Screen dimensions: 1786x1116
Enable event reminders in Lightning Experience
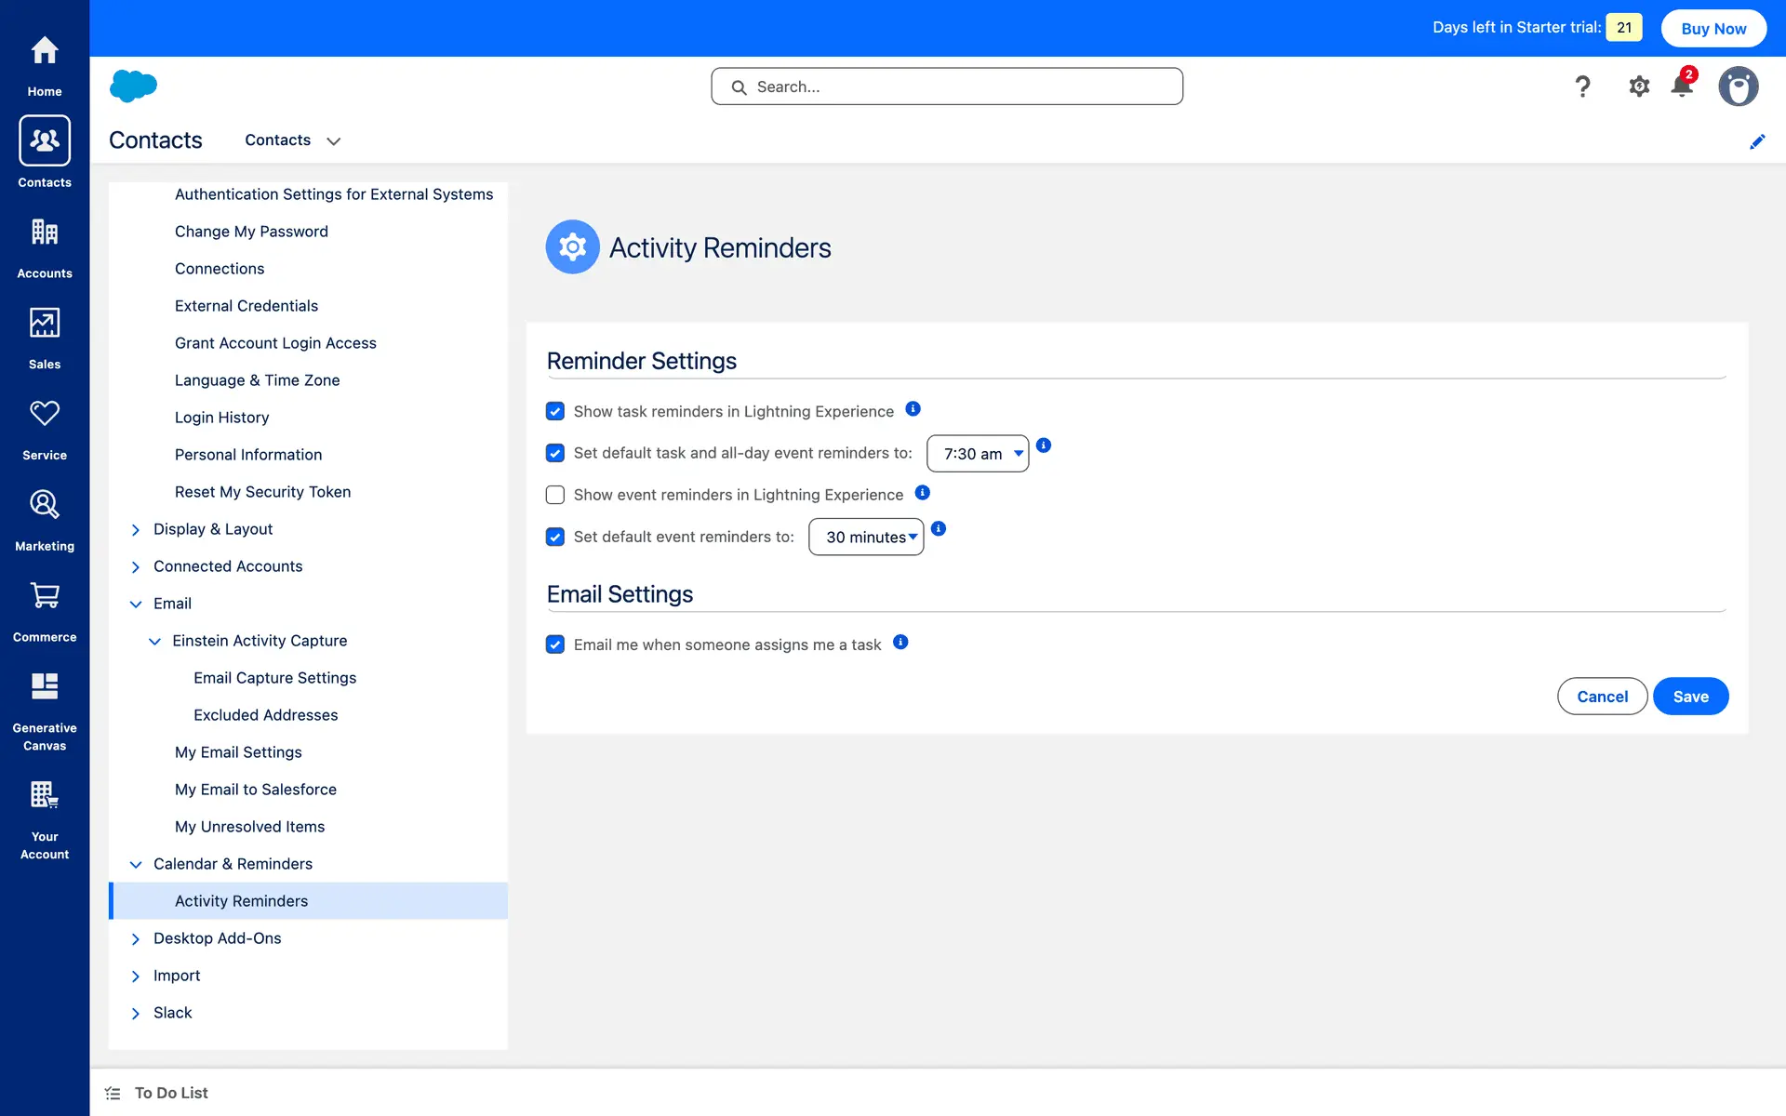(x=555, y=495)
